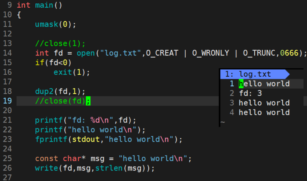The height and width of the screenshot is (181, 307).
Task: Click the "log.txt" string in open call
Action: point(120,53)
